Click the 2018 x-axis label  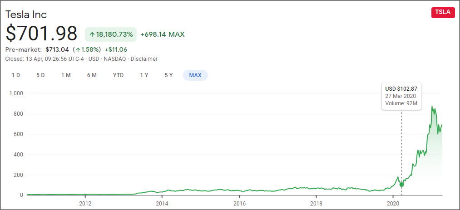316,203
